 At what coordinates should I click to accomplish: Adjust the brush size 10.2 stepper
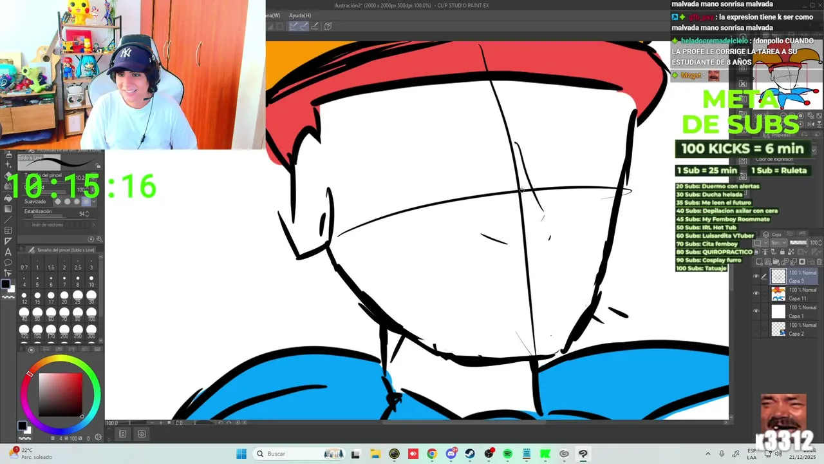(x=86, y=177)
